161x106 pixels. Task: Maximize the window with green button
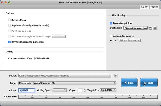(x=9, y=3)
